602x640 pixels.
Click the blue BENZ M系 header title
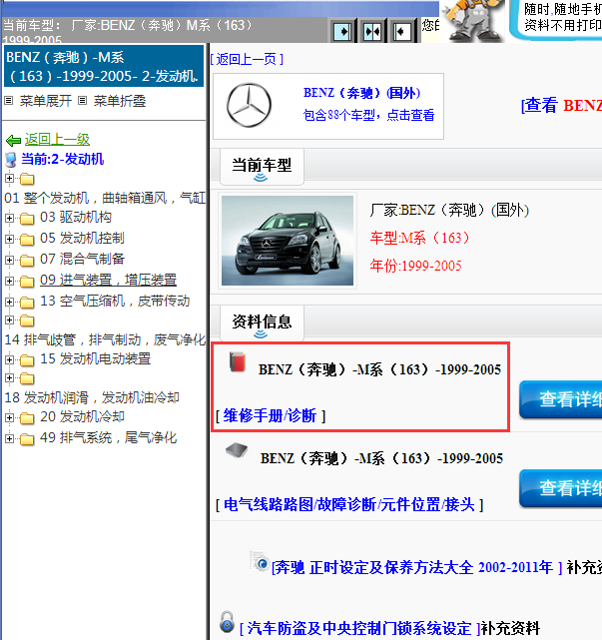(x=104, y=66)
